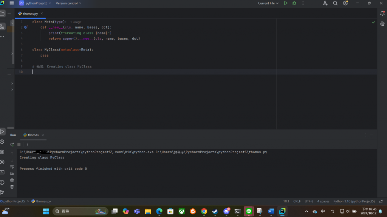Click taskbar search box
The image size is (387, 217).
[80, 211]
